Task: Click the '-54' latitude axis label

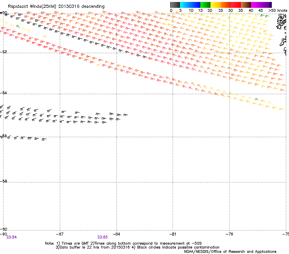Action: pyautogui.click(x=4, y=93)
